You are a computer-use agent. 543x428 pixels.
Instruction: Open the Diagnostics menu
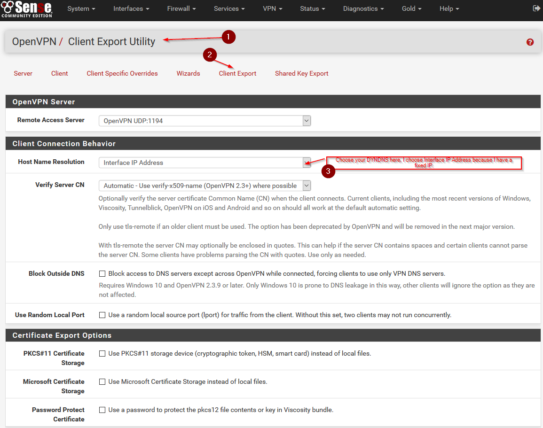(x=363, y=8)
